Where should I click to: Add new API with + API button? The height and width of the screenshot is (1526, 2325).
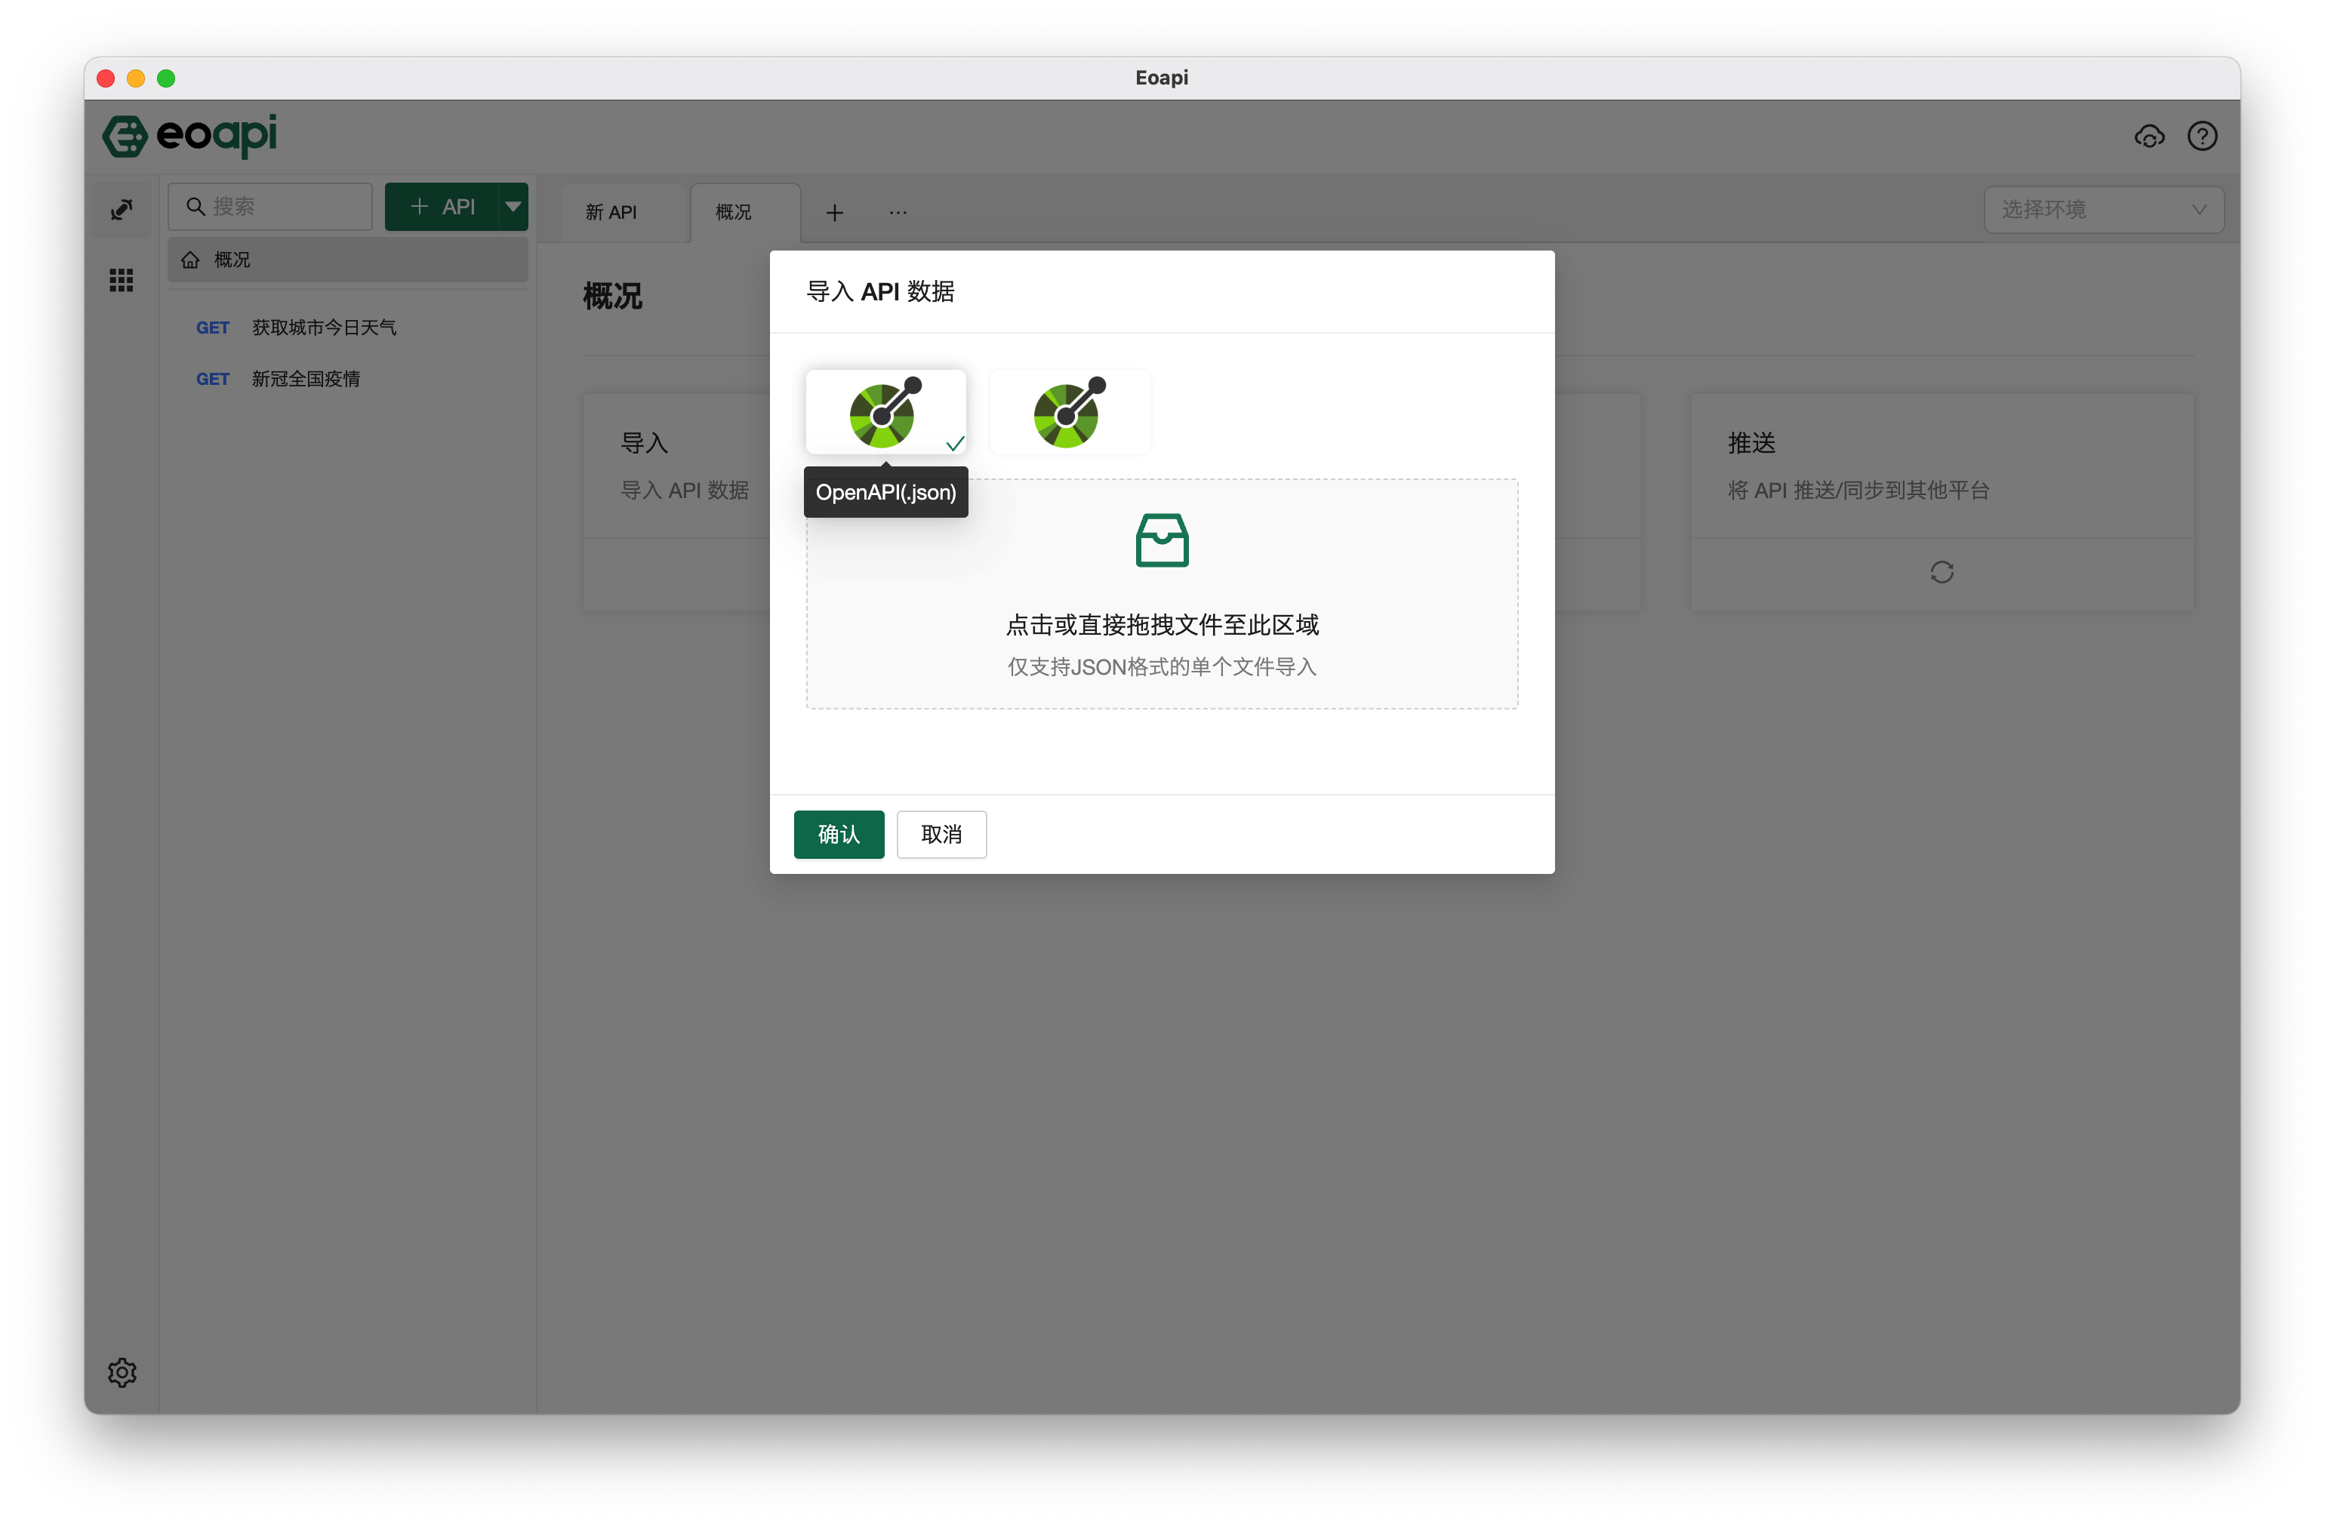[442, 207]
